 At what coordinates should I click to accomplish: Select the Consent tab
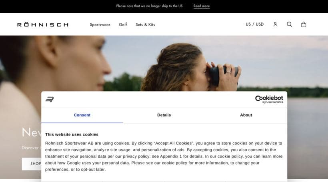pyautogui.click(x=82, y=115)
